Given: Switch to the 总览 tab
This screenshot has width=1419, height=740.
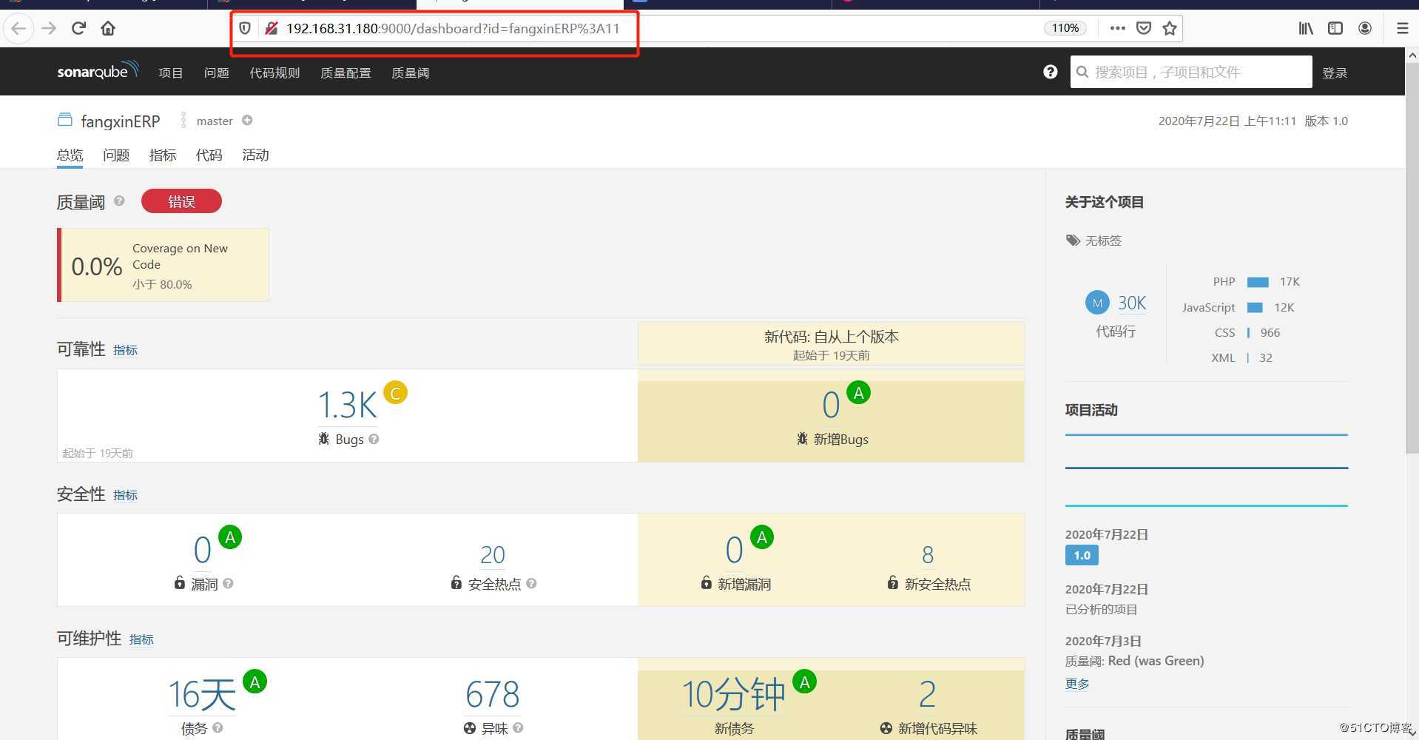Looking at the screenshot, I should click(x=70, y=155).
